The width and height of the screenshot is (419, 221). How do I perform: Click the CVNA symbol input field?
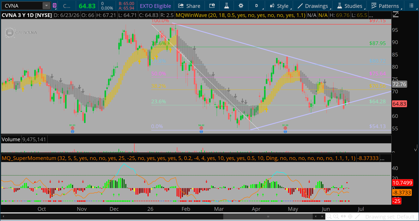point(22,6)
